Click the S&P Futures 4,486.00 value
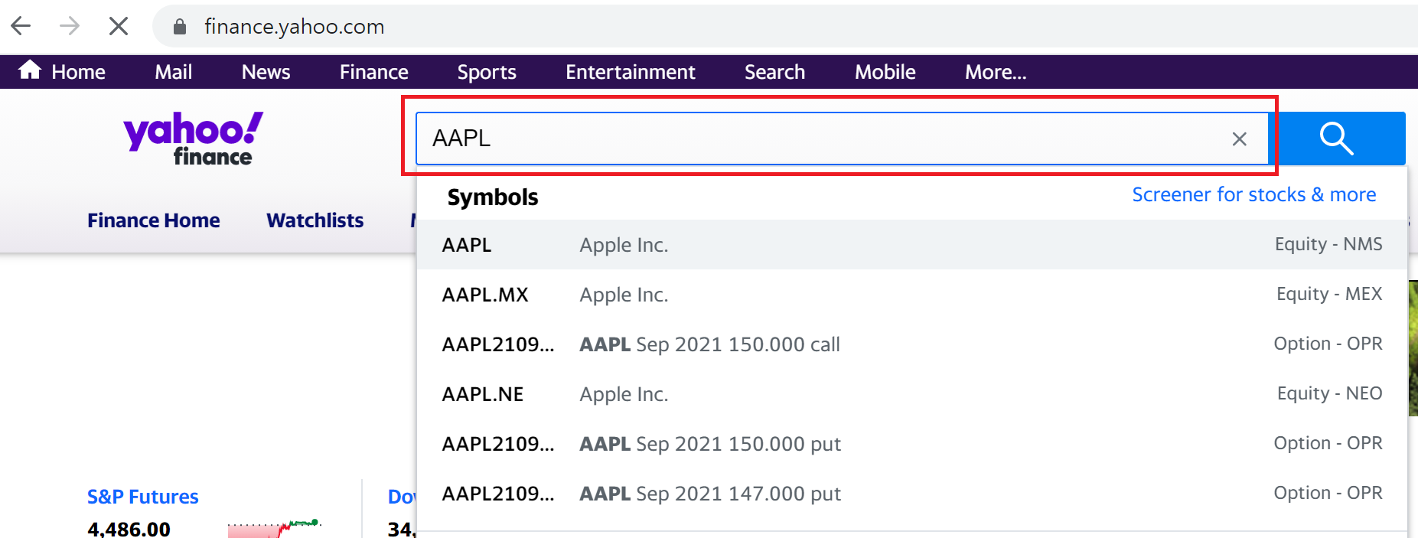The height and width of the screenshot is (538, 1418). 129,529
